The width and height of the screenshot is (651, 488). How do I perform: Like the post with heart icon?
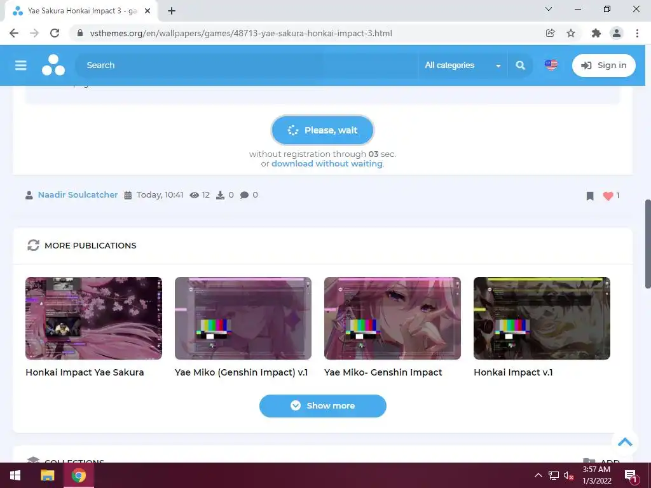(608, 196)
